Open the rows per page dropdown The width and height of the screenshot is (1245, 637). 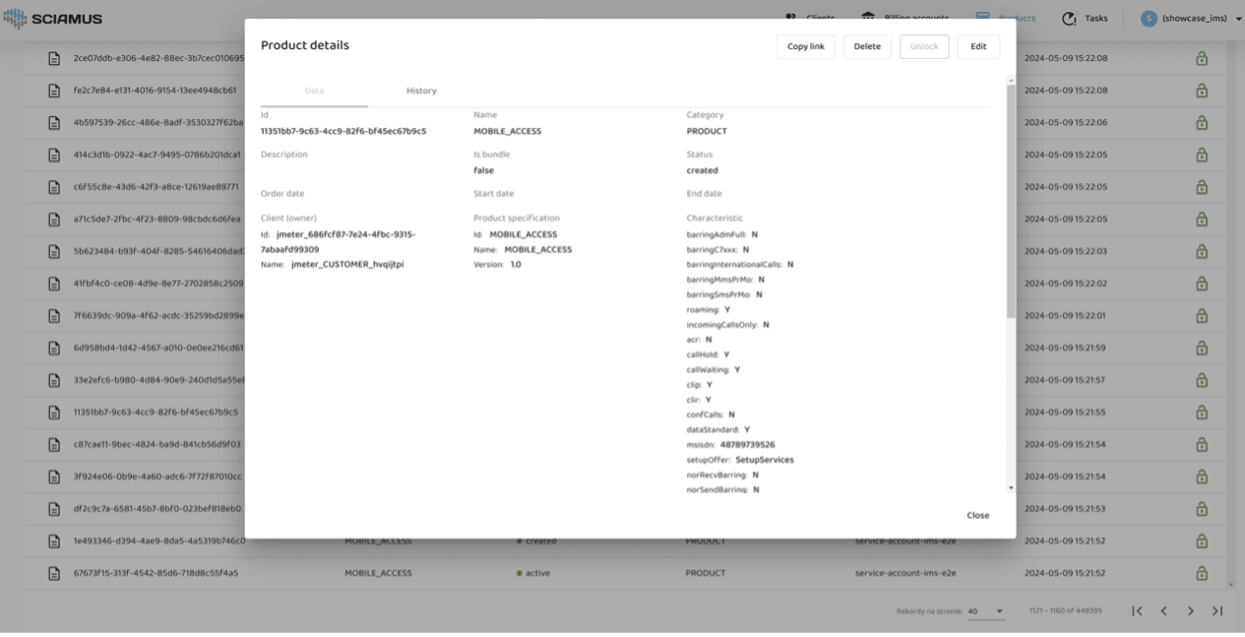985,611
